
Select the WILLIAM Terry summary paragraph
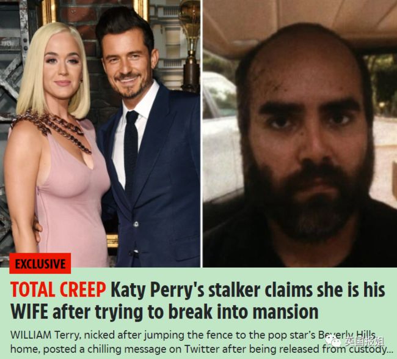[202, 342]
